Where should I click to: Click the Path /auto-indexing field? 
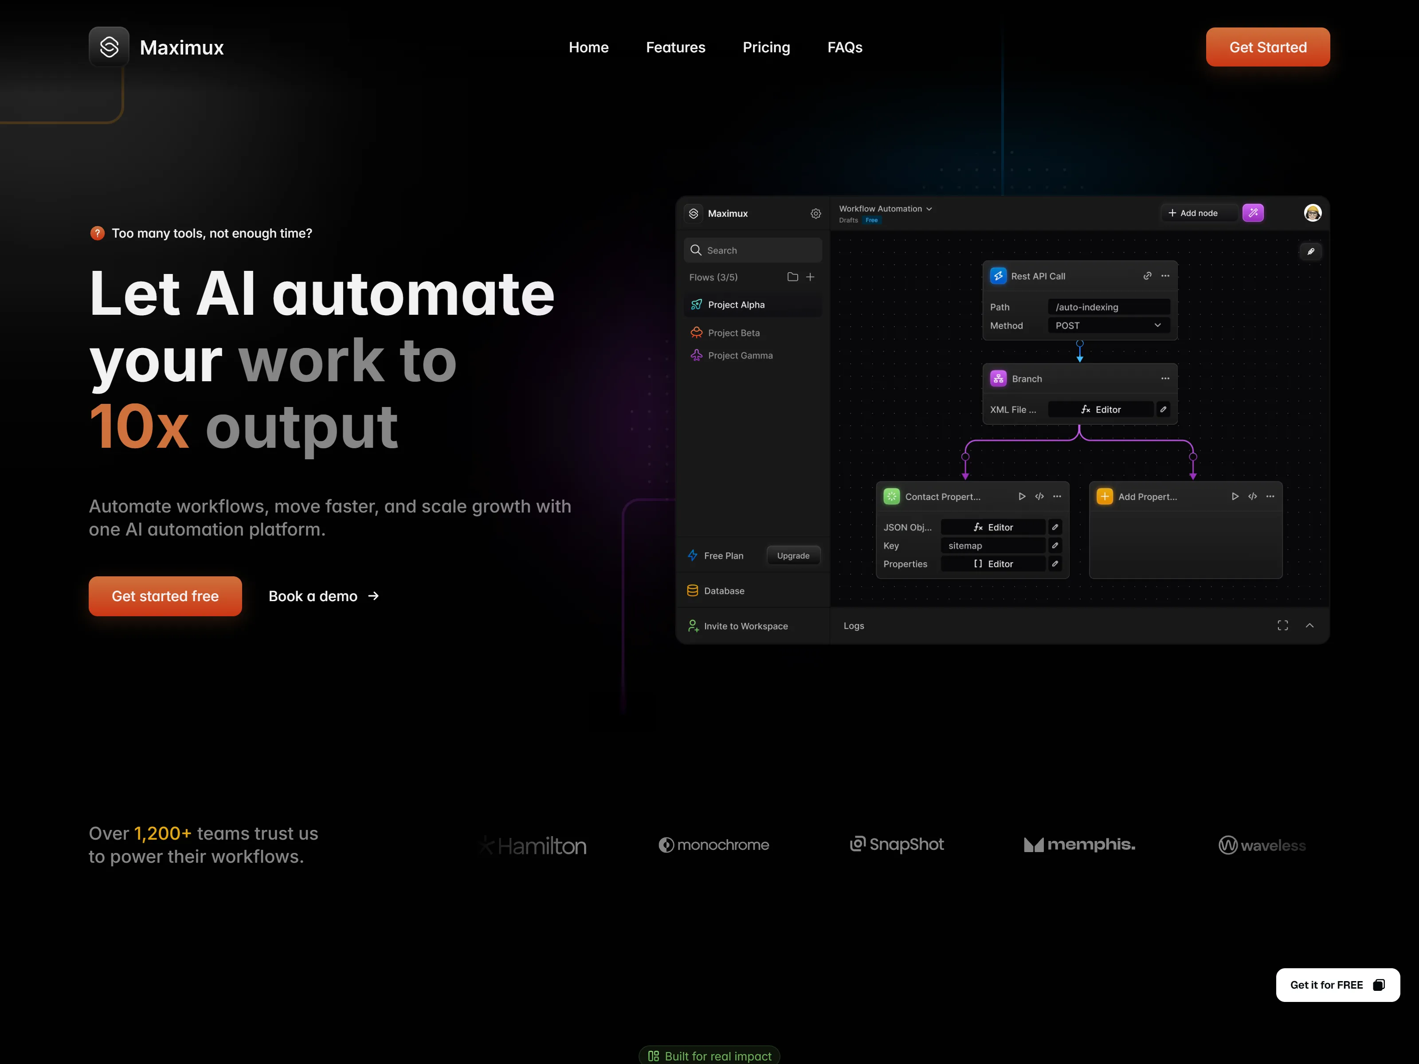click(1109, 307)
